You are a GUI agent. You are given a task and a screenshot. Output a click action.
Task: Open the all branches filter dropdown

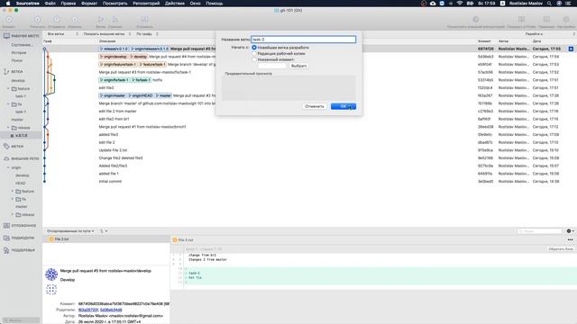coord(62,34)
